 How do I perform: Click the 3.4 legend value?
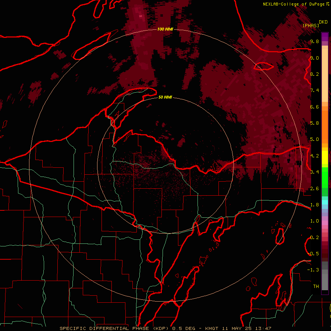pos(314,172)
